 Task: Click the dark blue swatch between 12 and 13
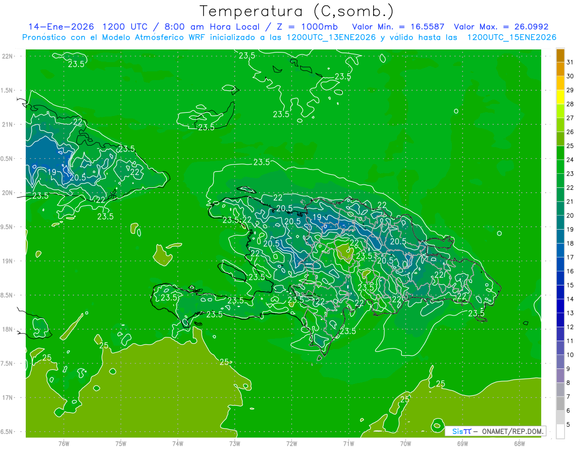point(560,320)
